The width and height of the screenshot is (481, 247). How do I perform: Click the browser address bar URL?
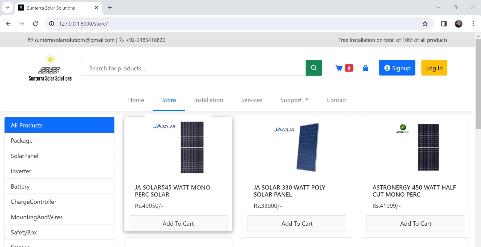point(83,24)
